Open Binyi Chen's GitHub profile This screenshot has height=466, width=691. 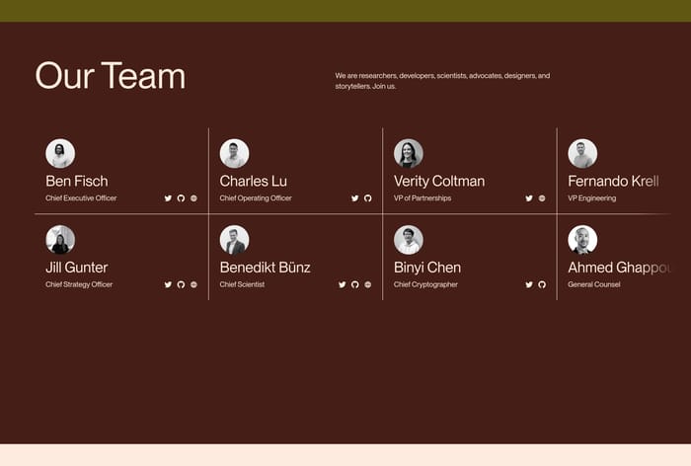click(542, 284)
